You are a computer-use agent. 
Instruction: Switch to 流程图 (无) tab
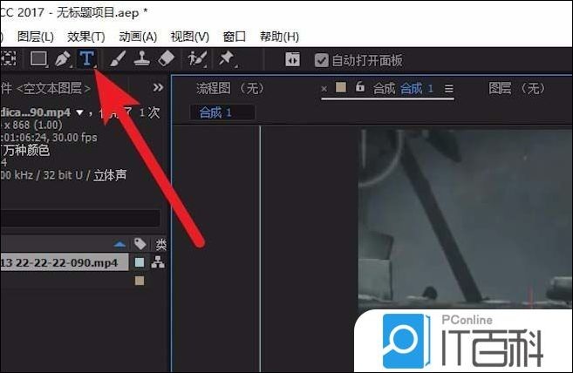point(230,88)
